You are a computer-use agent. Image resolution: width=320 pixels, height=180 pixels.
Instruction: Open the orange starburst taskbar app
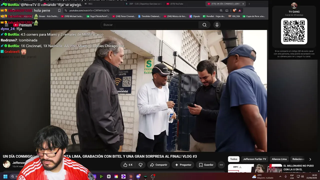point(131,176)
